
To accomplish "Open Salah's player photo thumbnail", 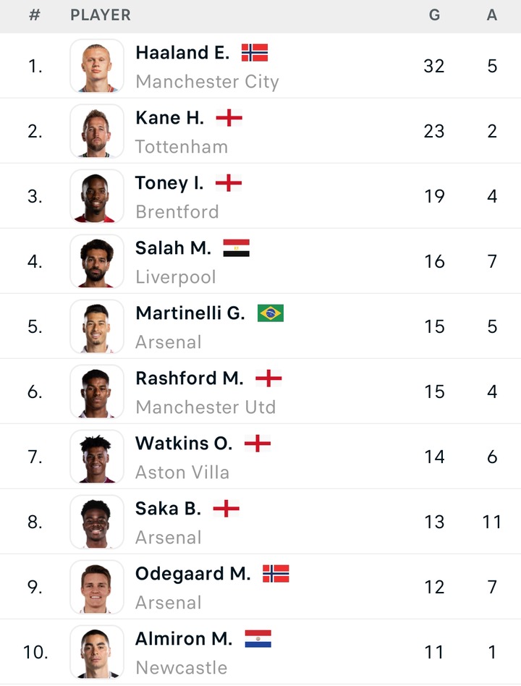I will pyautogui.click(x=97, y=261).
